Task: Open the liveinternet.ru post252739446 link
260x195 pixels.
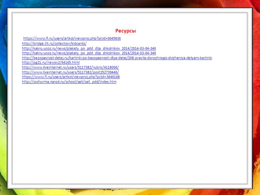Action: pyautogui.click(x=70, y=72)
